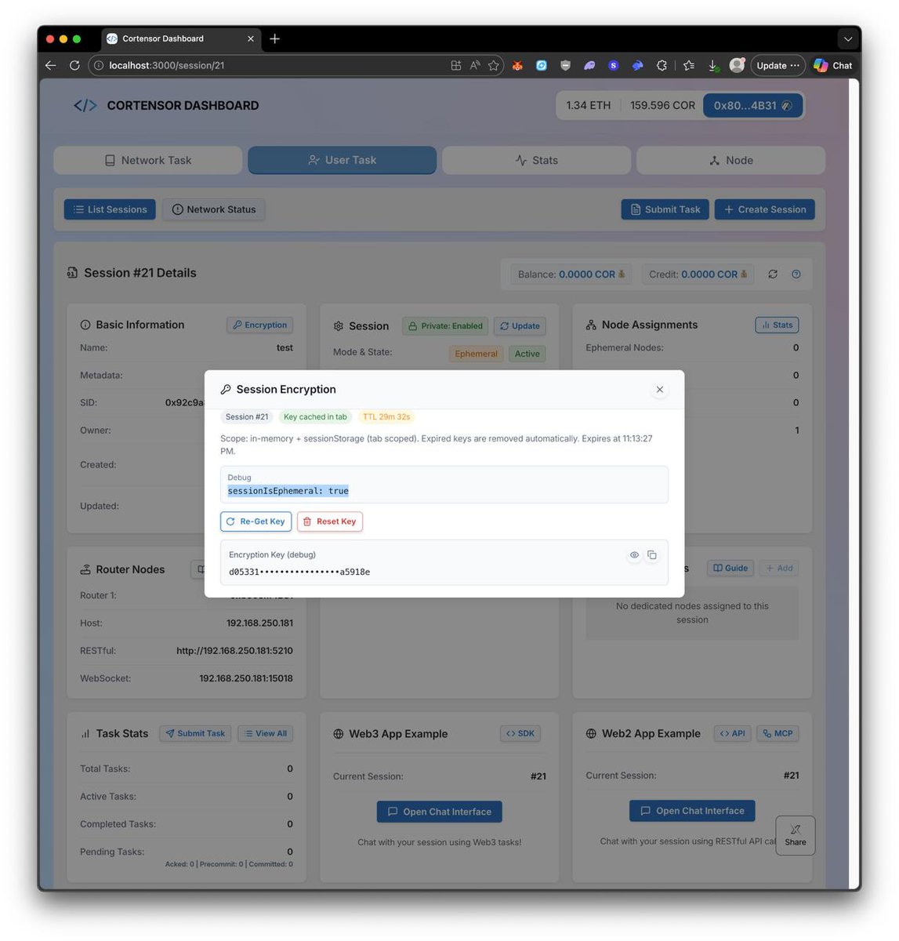
Task: Open Node Assignments Stats
Action: click(777, 325)
